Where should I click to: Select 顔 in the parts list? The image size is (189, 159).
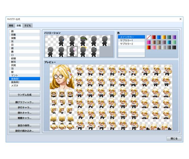[25, 31]
